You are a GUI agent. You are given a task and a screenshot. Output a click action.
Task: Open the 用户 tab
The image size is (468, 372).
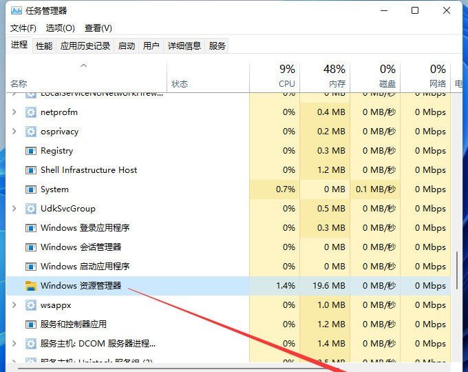151,45
